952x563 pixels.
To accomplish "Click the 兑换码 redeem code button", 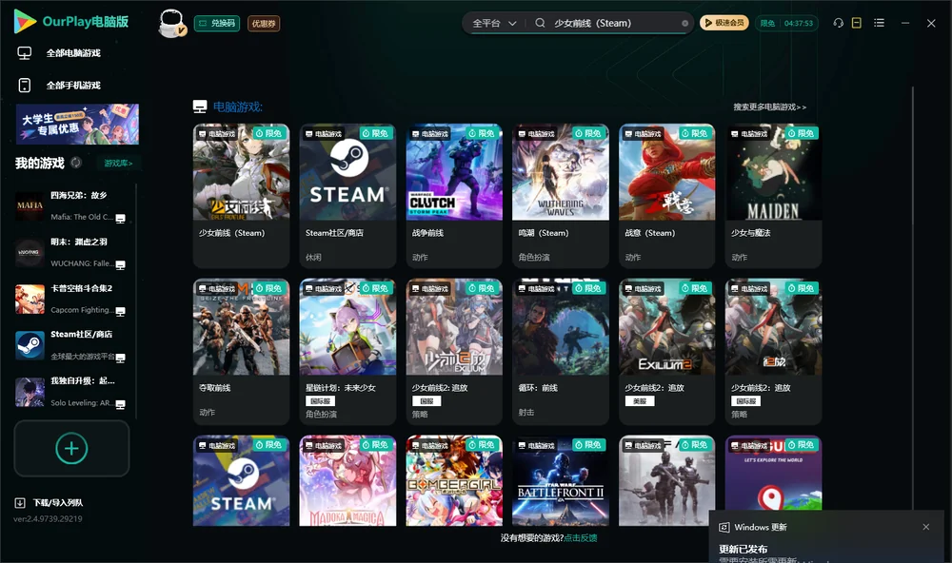I will pyautogui.click(x=217, y=23).
